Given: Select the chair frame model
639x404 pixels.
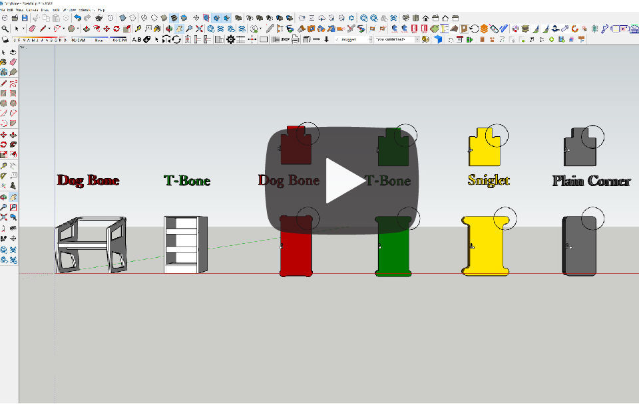Looking at the screenshot, I should tap(91, 245).
